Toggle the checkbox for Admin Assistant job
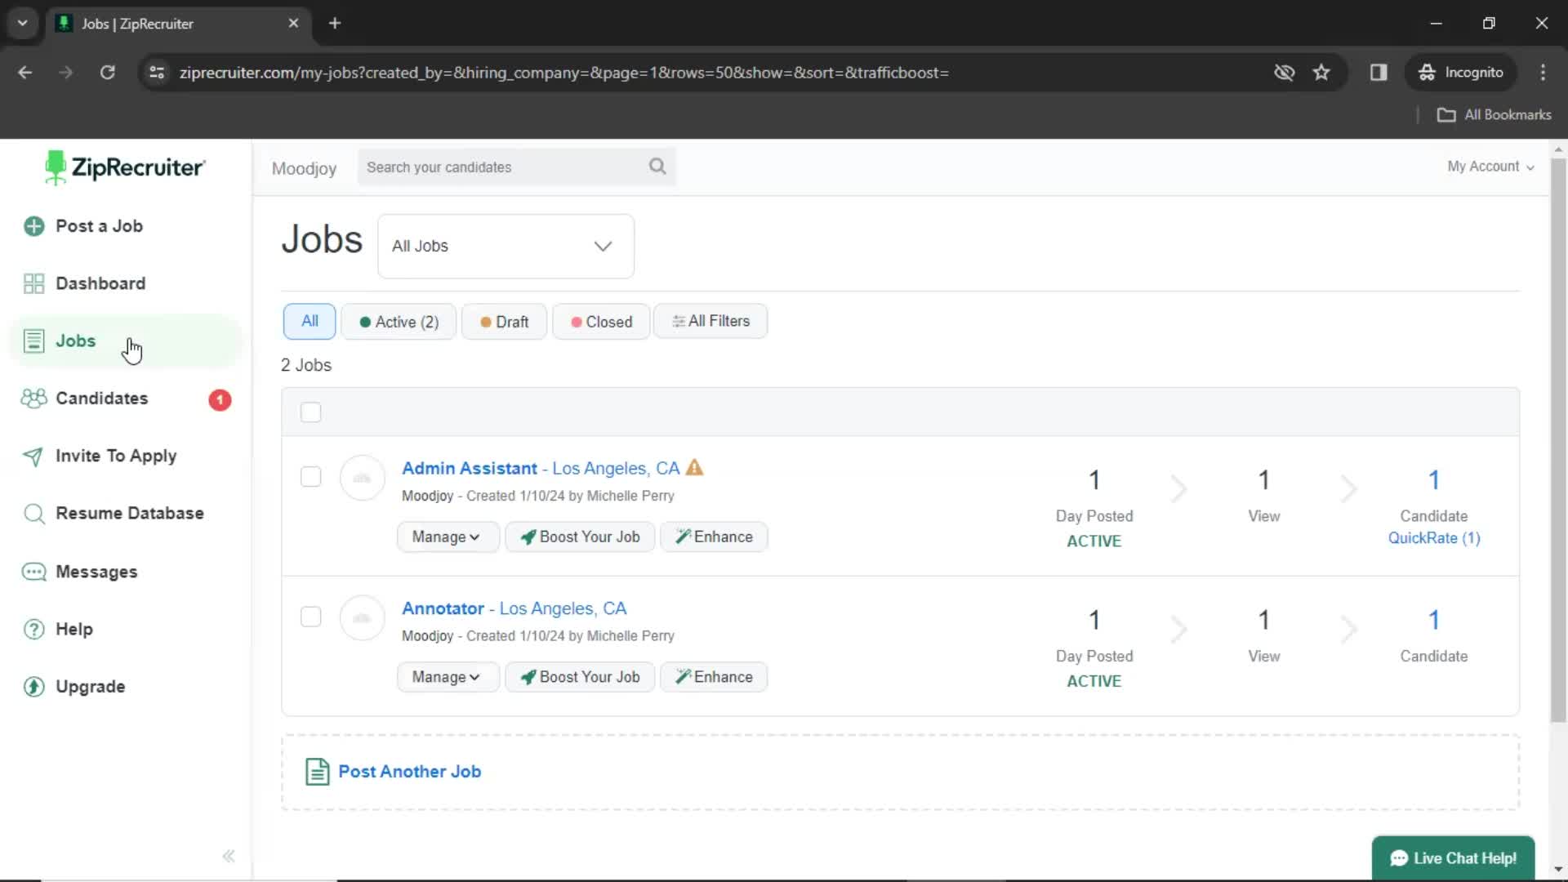The image size is (1568, 882). point(310,476)
